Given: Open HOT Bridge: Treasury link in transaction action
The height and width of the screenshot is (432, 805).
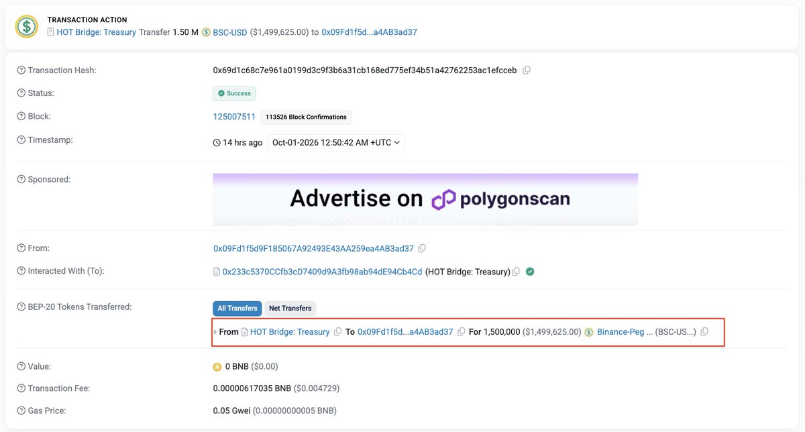Looking at the screenshot, I should pos(97,32).
